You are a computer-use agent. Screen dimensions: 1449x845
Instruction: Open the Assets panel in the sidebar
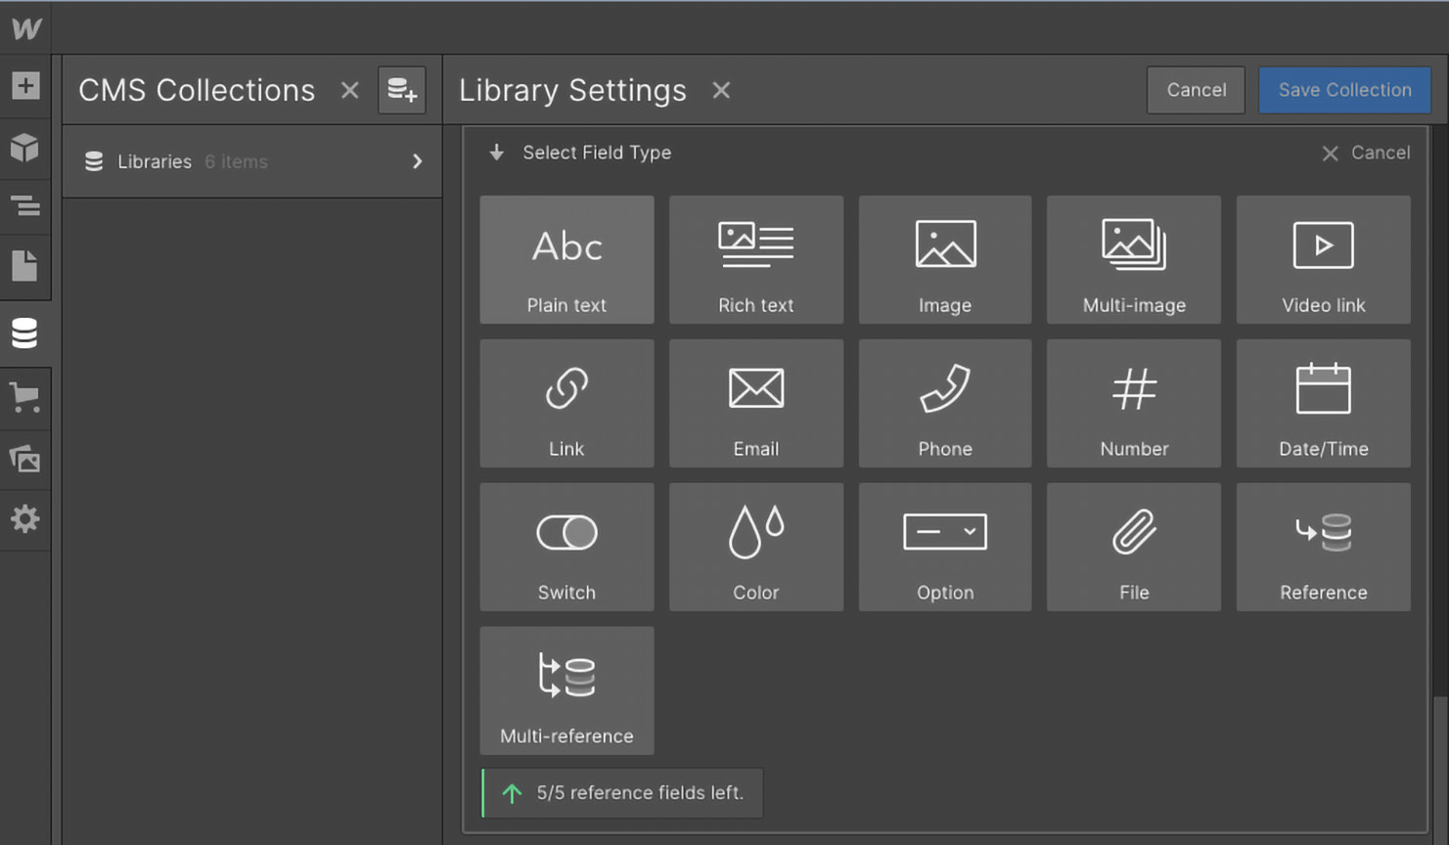pyautogui.click(x=25, y=459)
